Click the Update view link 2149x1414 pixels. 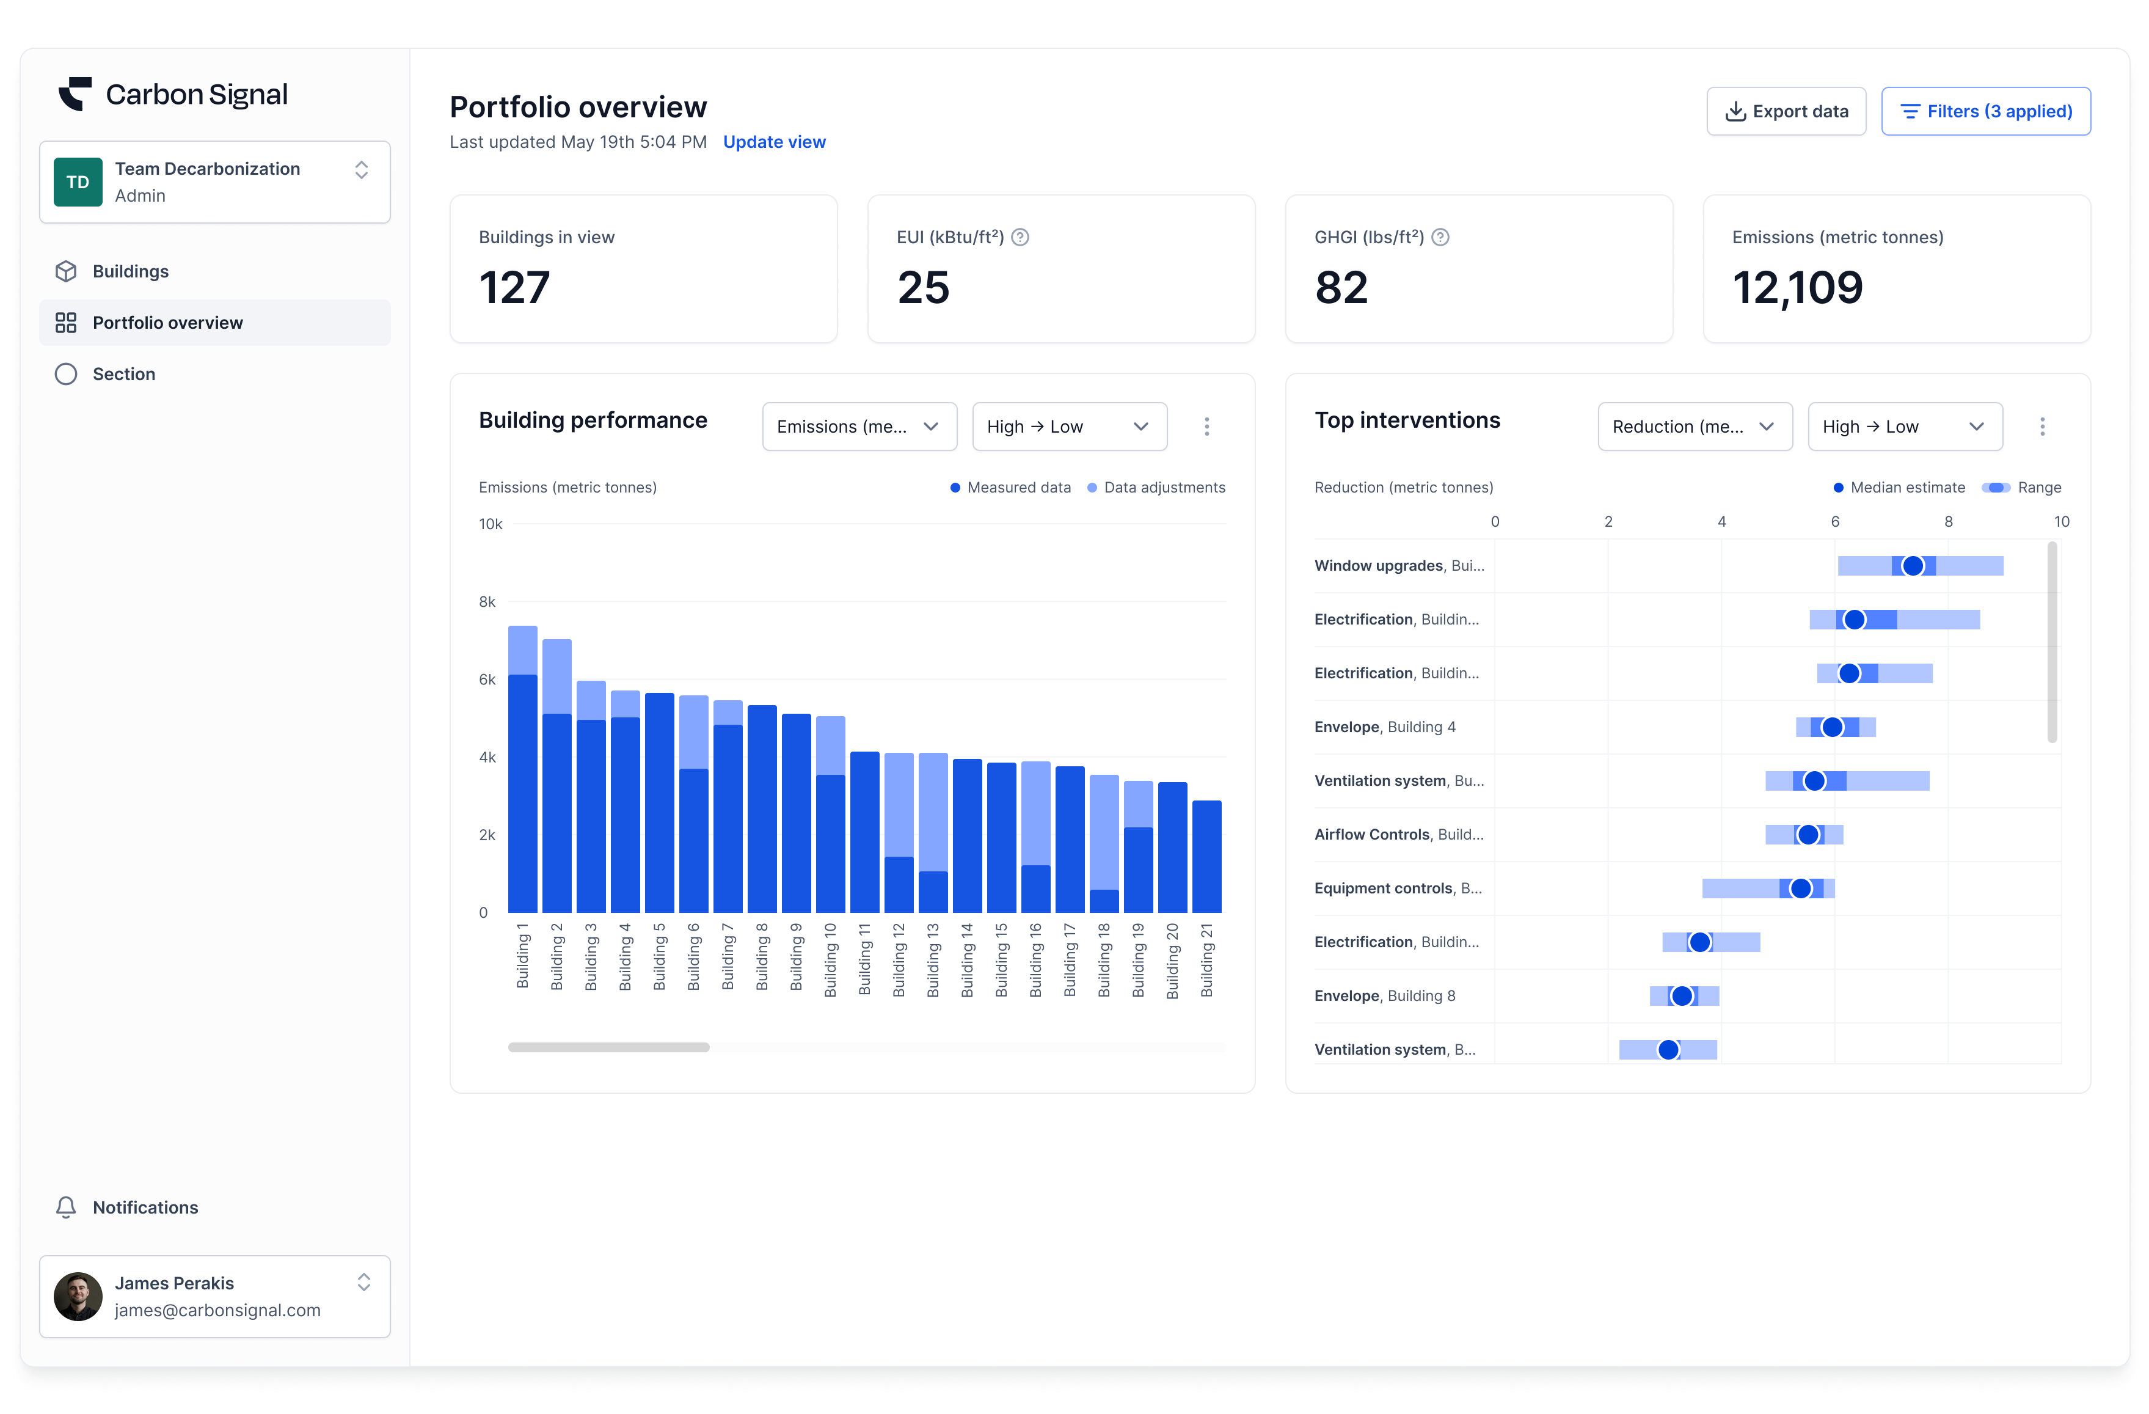point(774,142)
